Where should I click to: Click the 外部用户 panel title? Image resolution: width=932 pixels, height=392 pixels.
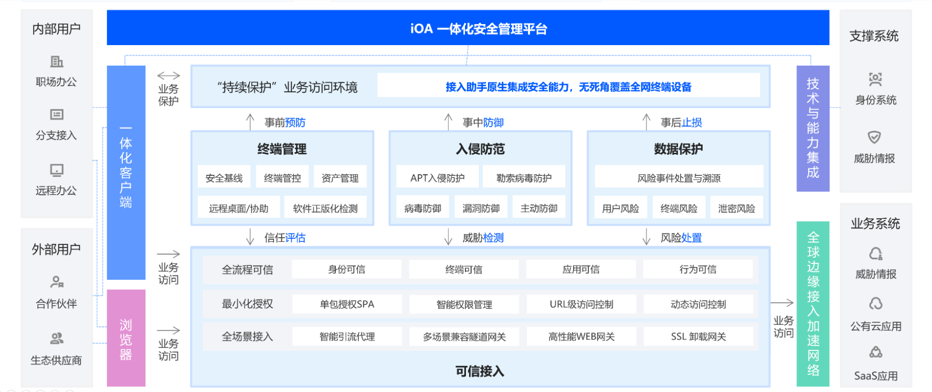click(x=57, y=249)
